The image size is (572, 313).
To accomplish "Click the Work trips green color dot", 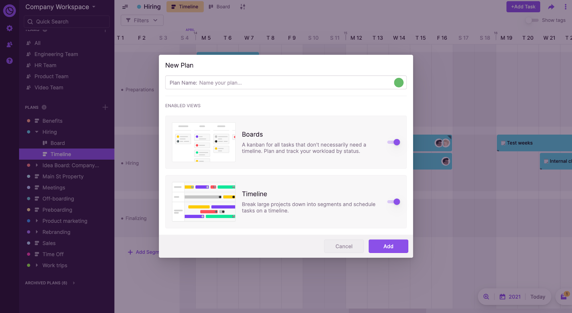I will point(29,265).
